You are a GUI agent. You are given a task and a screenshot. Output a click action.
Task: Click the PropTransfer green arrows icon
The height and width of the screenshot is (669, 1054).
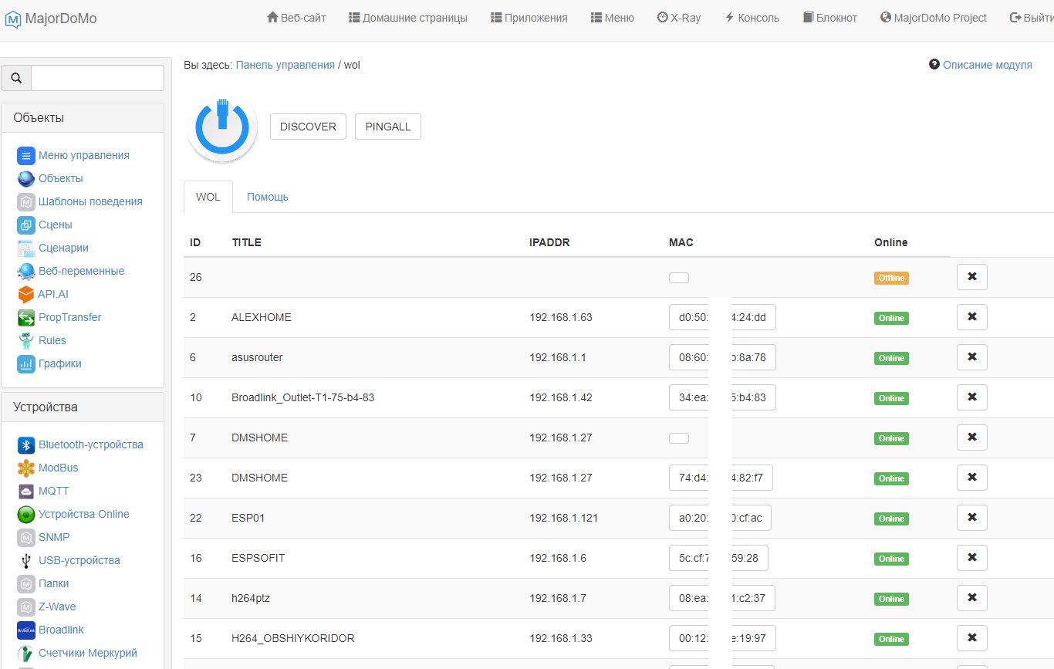tap(26, 317)
